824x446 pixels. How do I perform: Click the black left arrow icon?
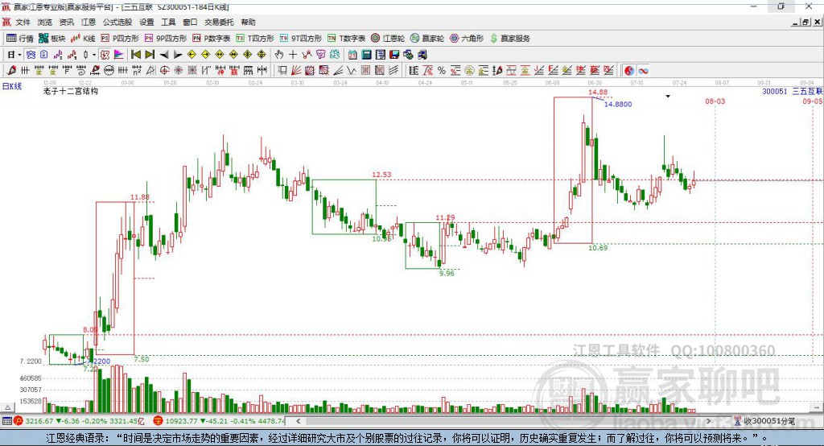[164, 55]
